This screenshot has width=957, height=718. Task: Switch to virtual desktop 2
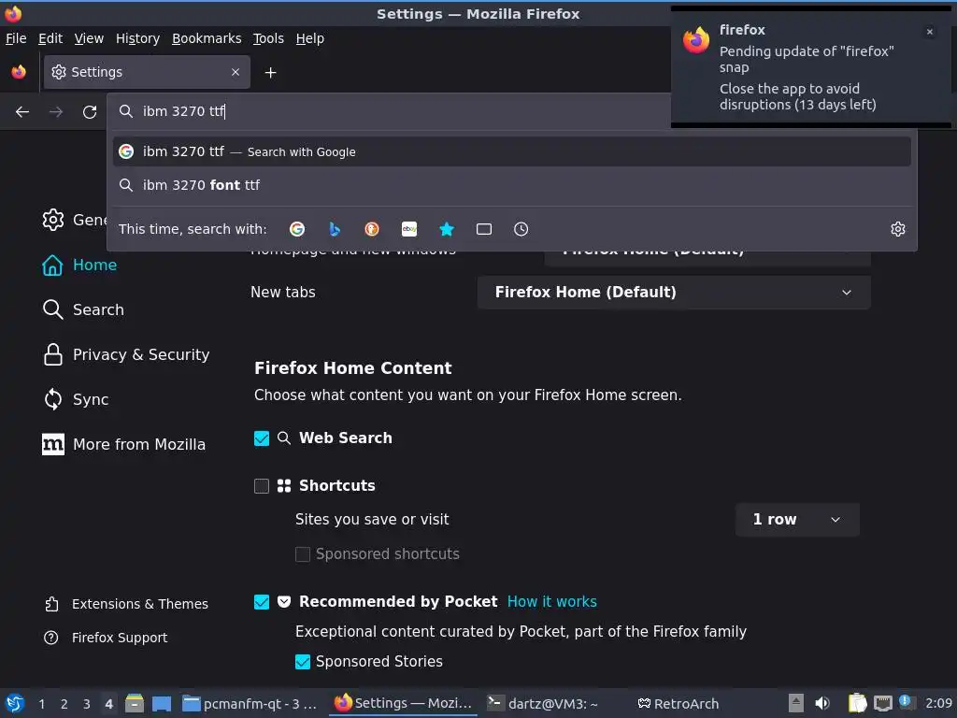pos(64,704)
